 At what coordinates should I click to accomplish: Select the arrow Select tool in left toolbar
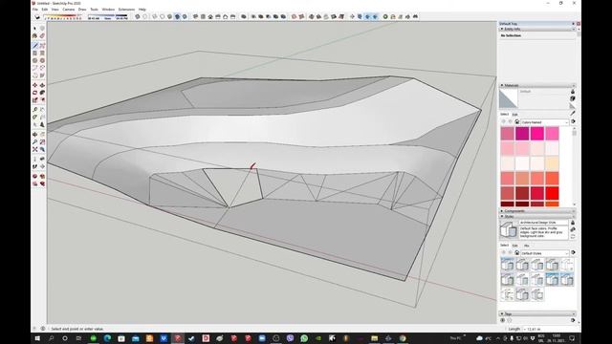(x=34, y=29)
